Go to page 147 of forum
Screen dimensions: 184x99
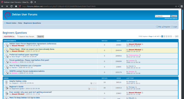177,36
